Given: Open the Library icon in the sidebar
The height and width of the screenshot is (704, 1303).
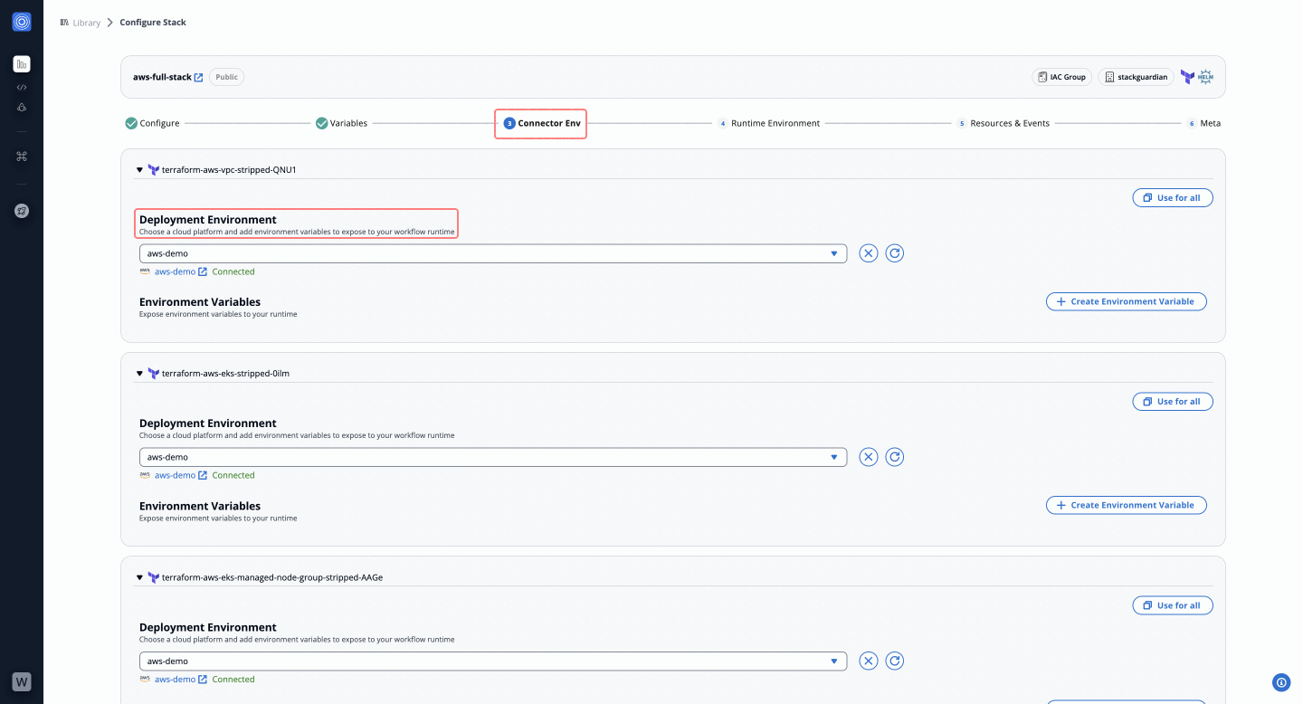Looking at the screenshot, I should (x=22, y=64).
